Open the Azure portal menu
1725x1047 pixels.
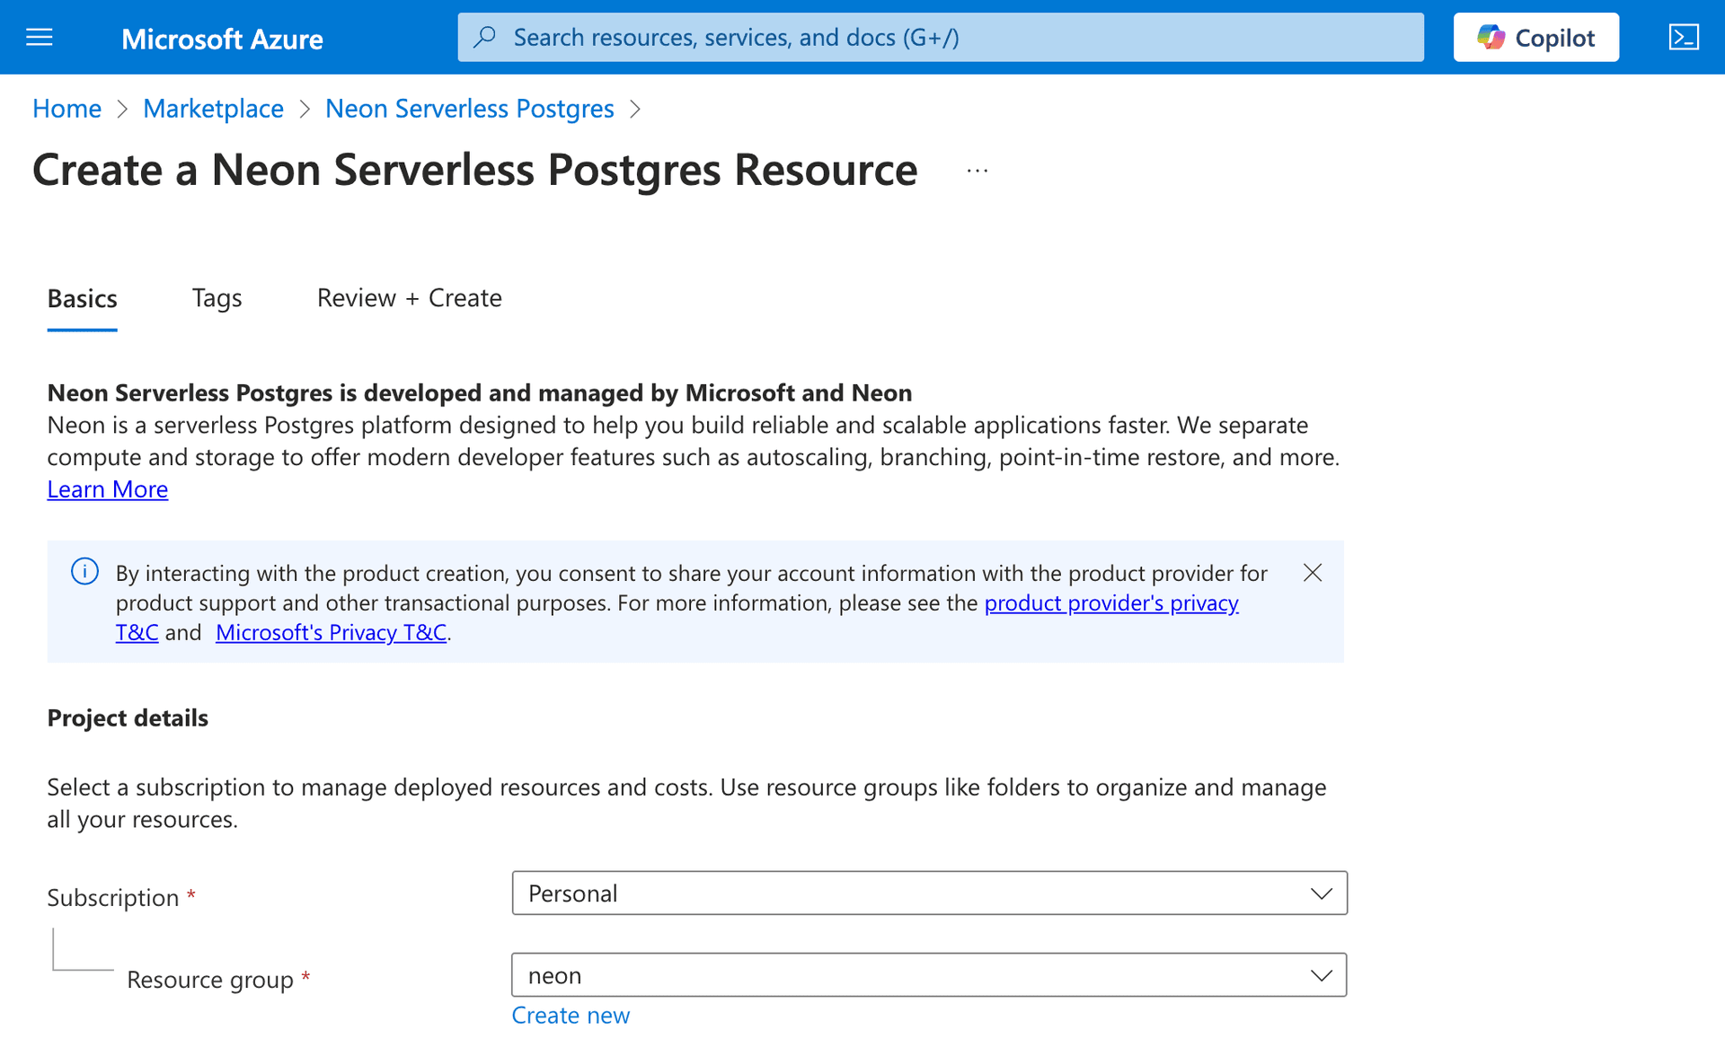coord(39,37)
